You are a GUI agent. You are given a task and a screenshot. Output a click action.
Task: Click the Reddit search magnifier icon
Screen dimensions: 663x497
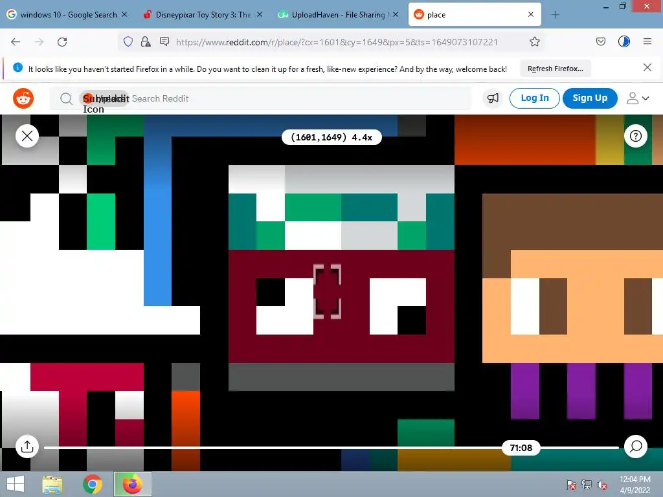[66, 99]
